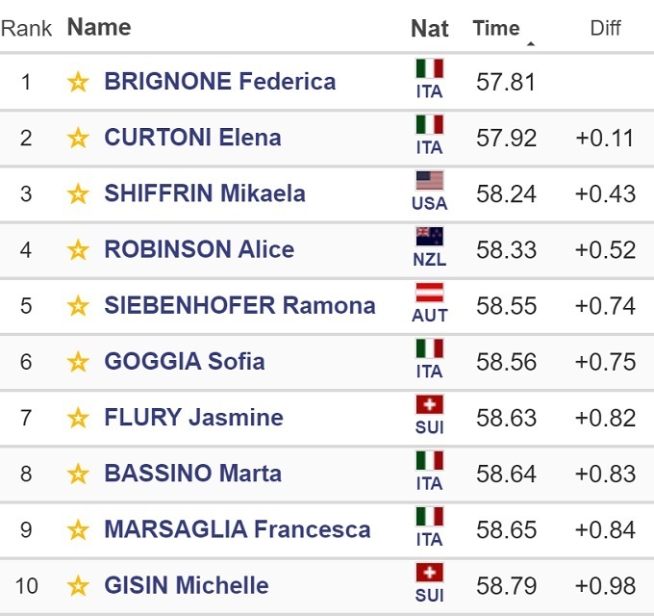This screenshot has width=654, height=616.
Task: Open BRIGNONE Federica's athlete profile link
Action: pos(219,81)
